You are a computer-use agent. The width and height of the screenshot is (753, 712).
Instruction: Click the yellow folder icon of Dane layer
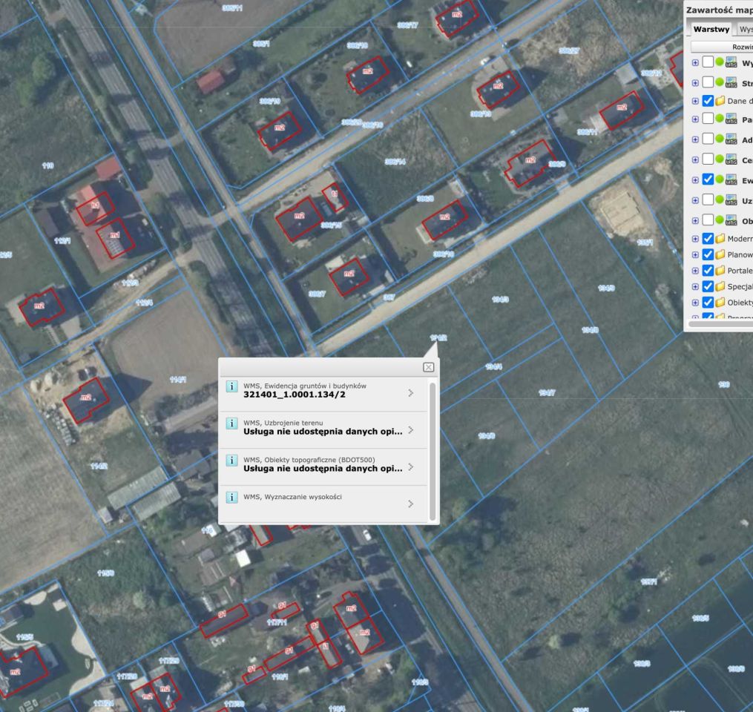(720, 101)
